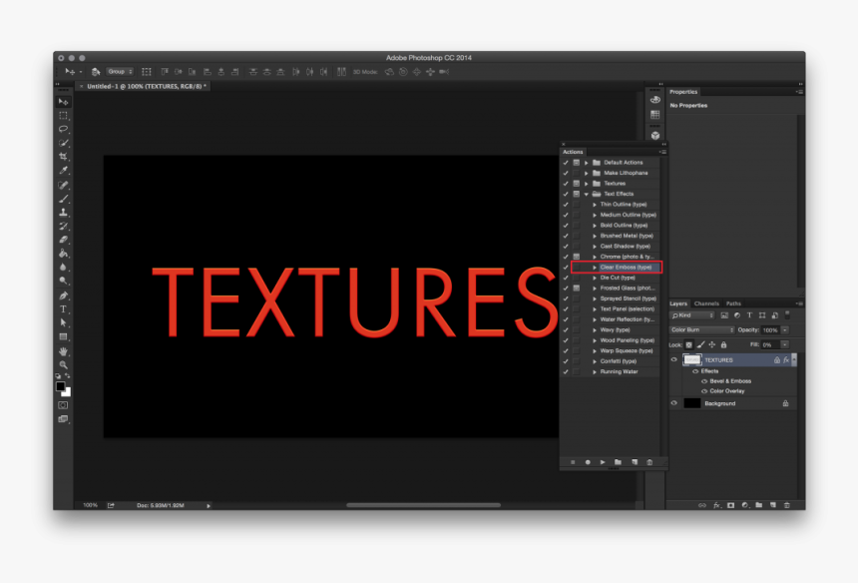Expand Clear Emboss (type) action steps
Image resolution: width=858 pixels, height=583 pixels.
pyautogui.click(x=595, y=268)
